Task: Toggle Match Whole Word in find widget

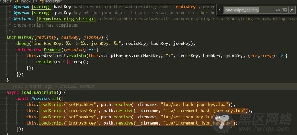Action: (x=284, y=10)
